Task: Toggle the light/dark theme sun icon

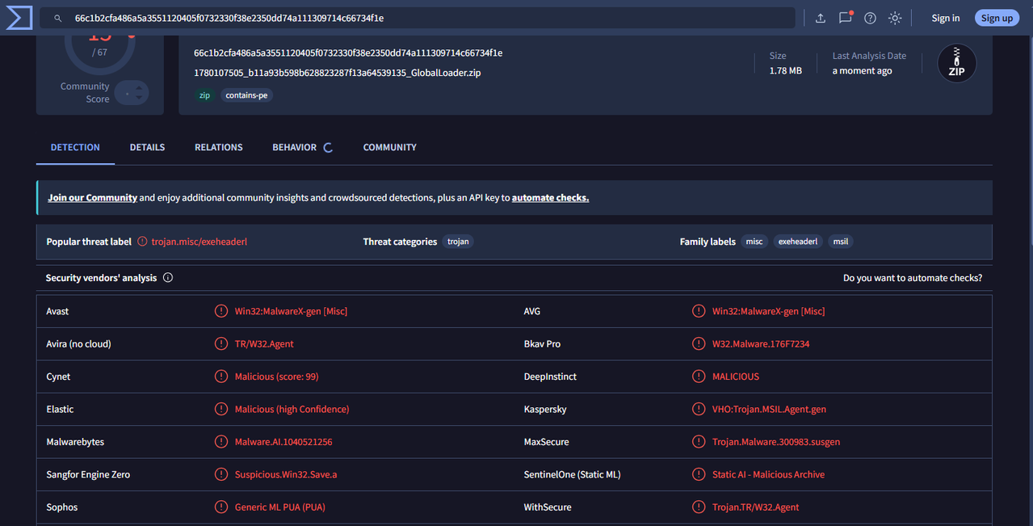Action: [x=895, y=18]
